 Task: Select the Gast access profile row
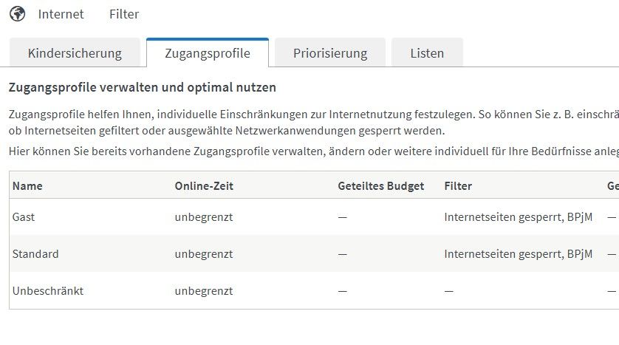pos(24,217)
